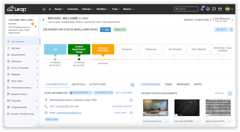Viewport: 240px width, 132px height.
Task: Open the Customers menu
Action: (73, 9)
